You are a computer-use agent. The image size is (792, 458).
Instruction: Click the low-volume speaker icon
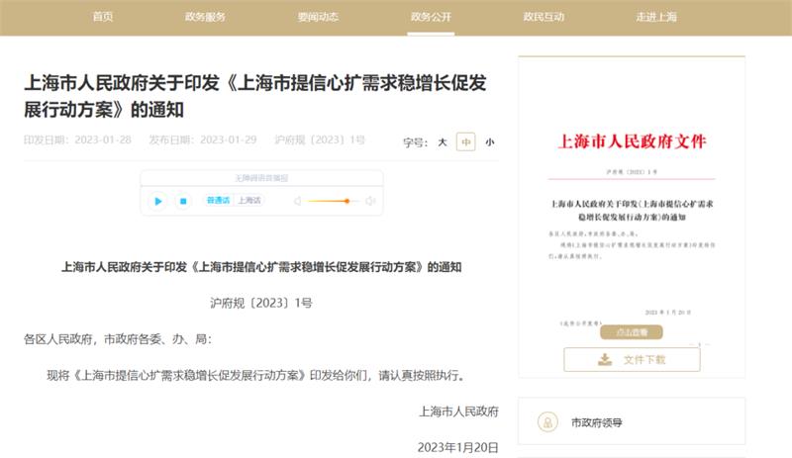(298, 201)
